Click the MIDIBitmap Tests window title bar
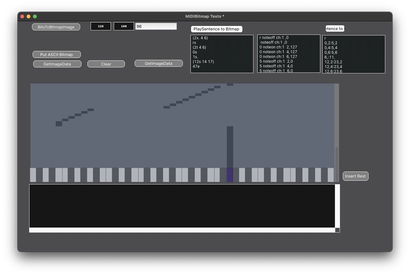Viewport: 410px width, 275px height. click(x=205, y=16)
